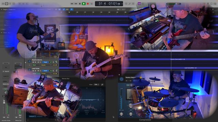Image resolution: width=218 pixels, height=122 pixels.
Task: Click the Audio FX slot in inspector
Action: (x=6, y=76)
